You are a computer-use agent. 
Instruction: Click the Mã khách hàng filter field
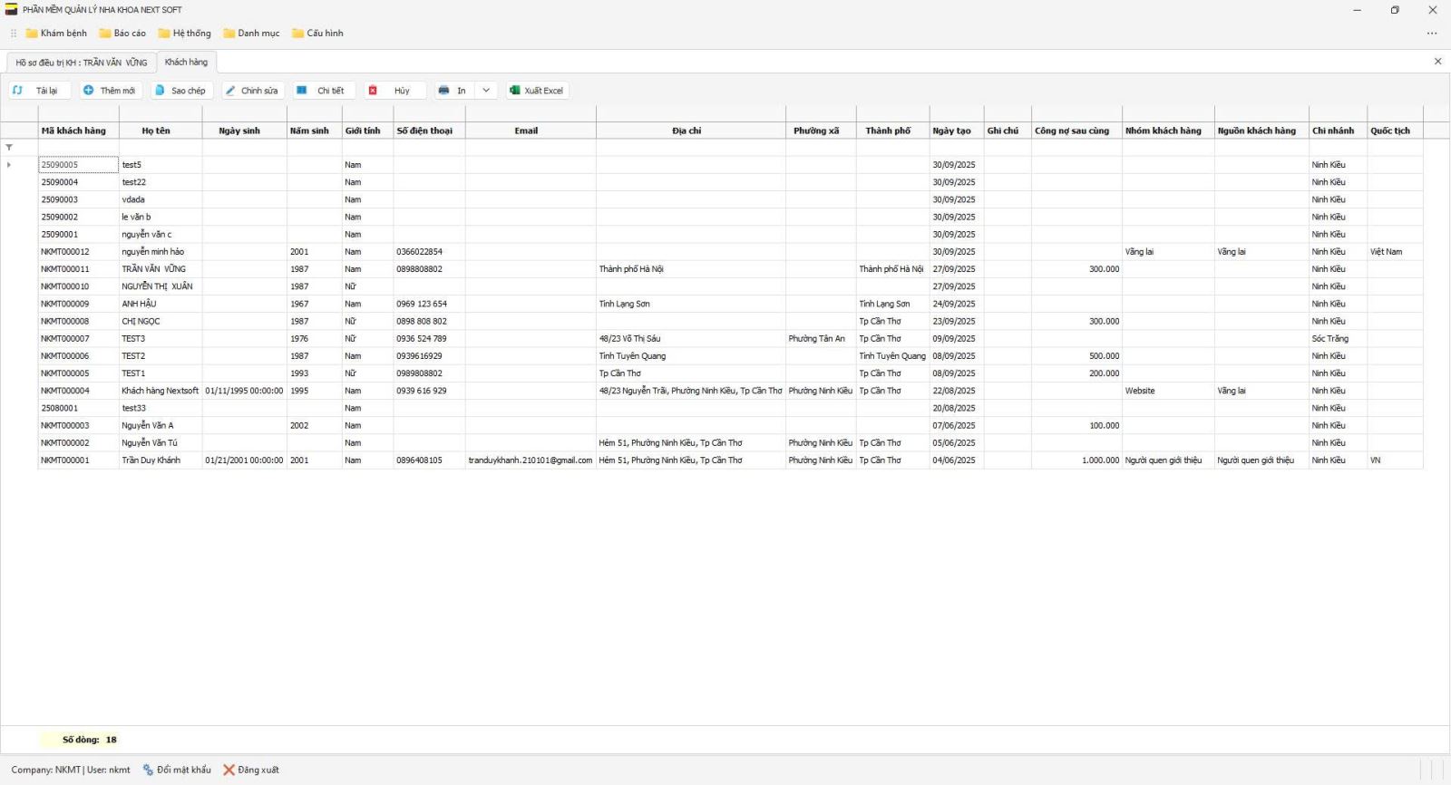(78, 148)
